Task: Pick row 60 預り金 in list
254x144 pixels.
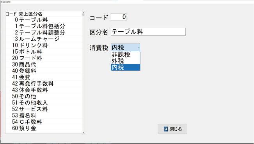Action: click(44, 128)
